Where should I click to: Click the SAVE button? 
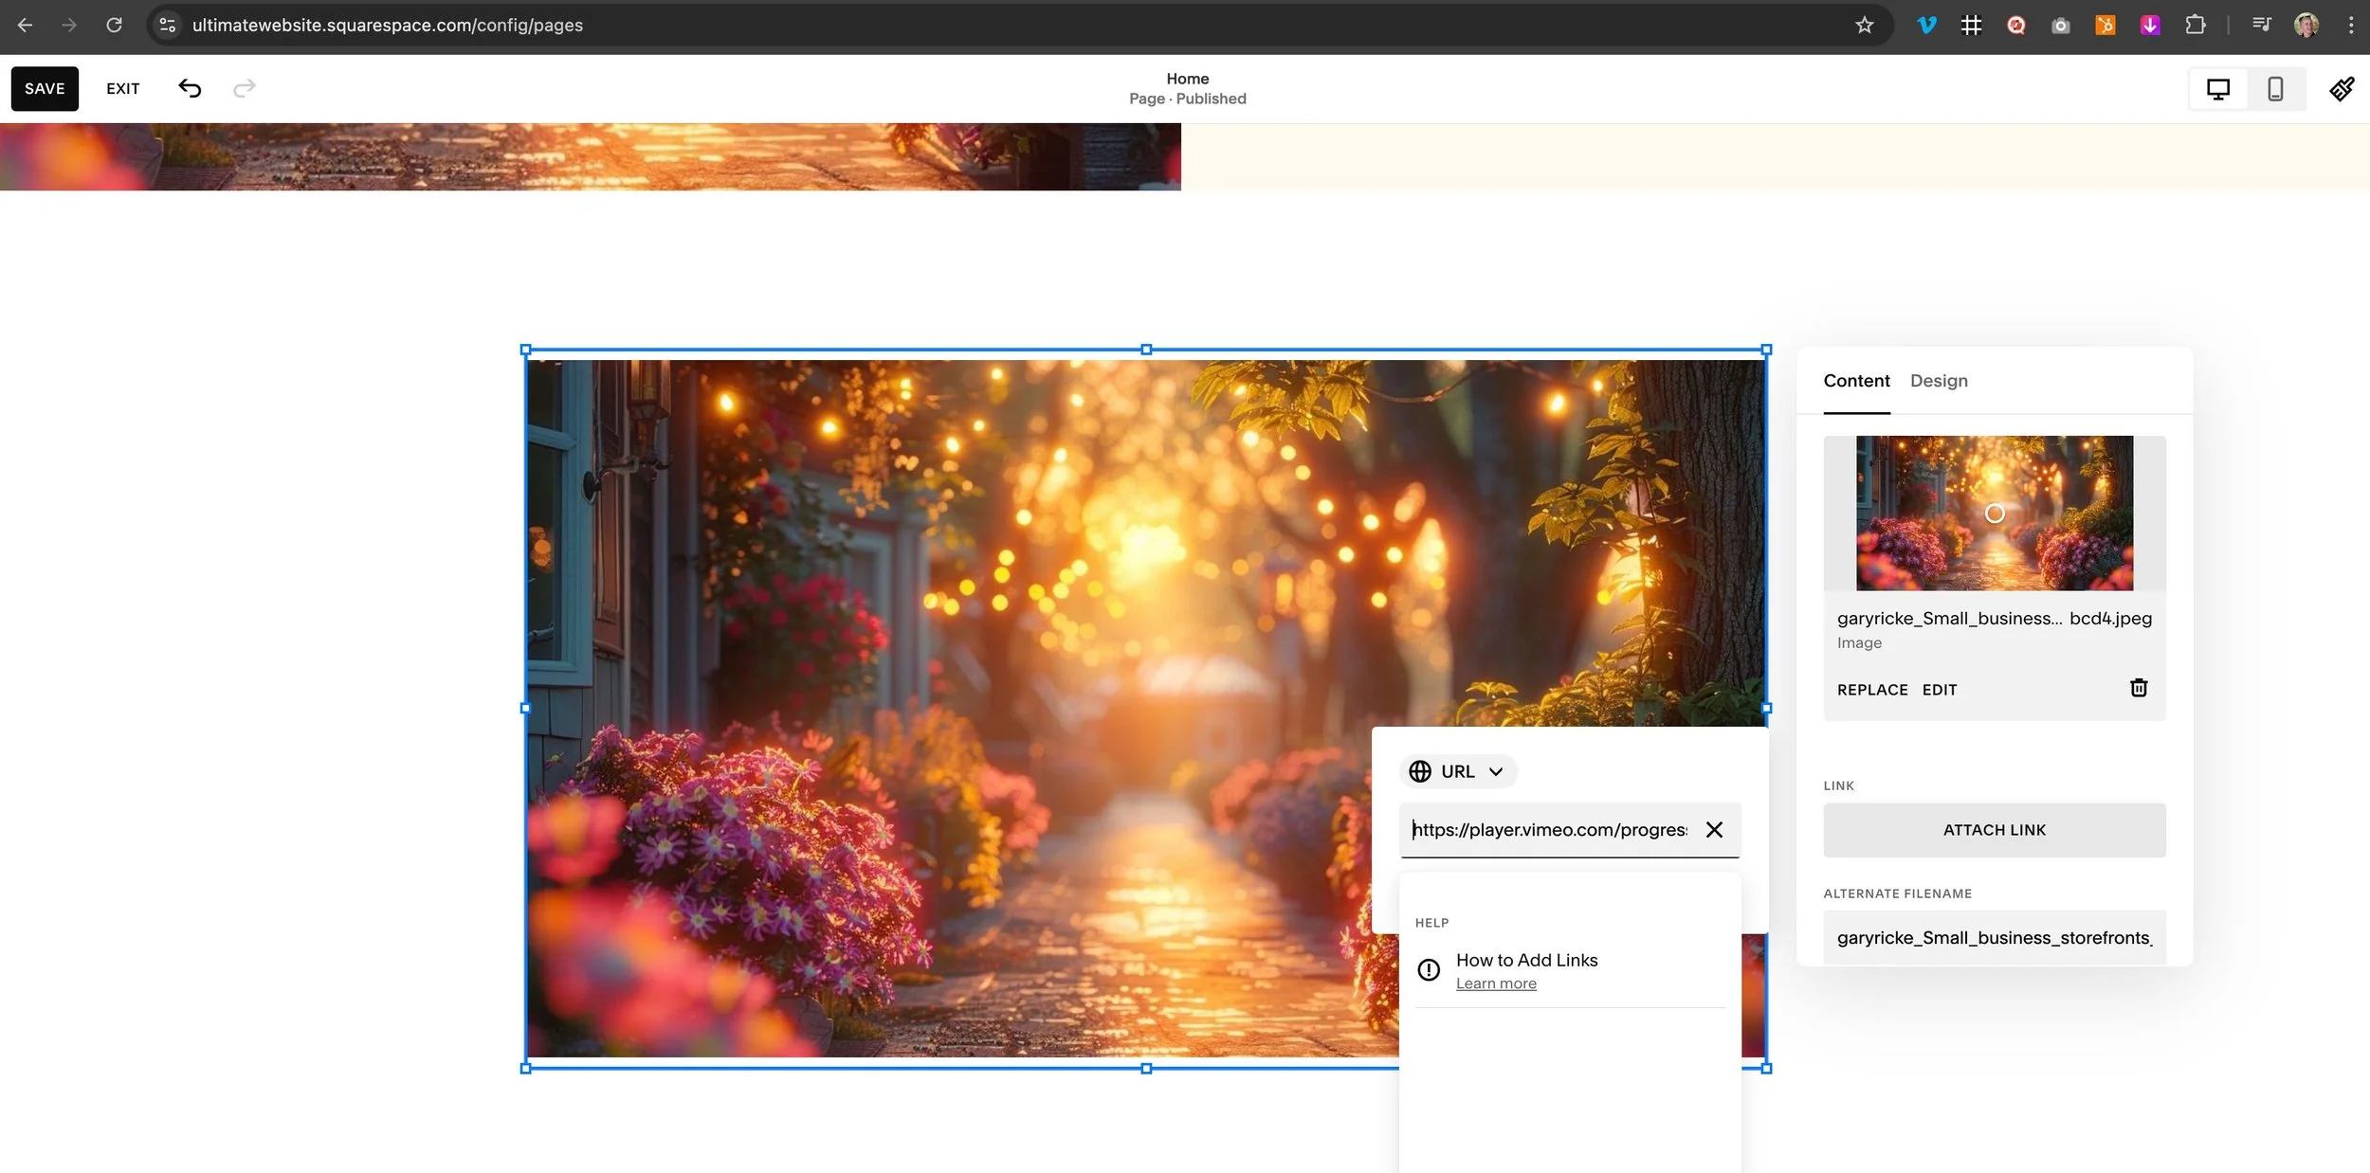click(x=45, y=89)
